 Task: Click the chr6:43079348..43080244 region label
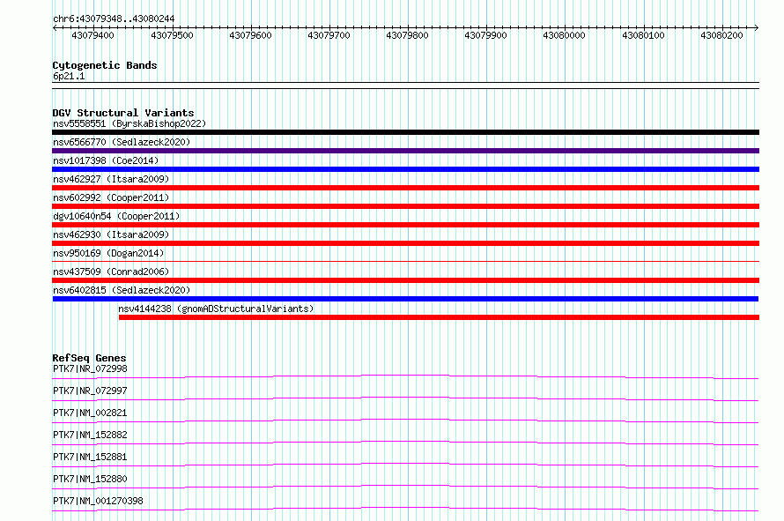click(114, 19)
